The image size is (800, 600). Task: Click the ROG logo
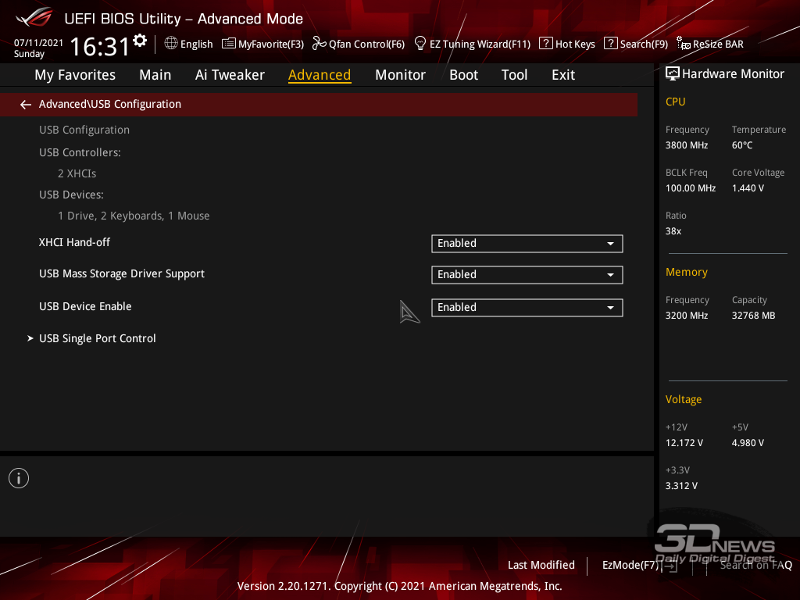34,17
